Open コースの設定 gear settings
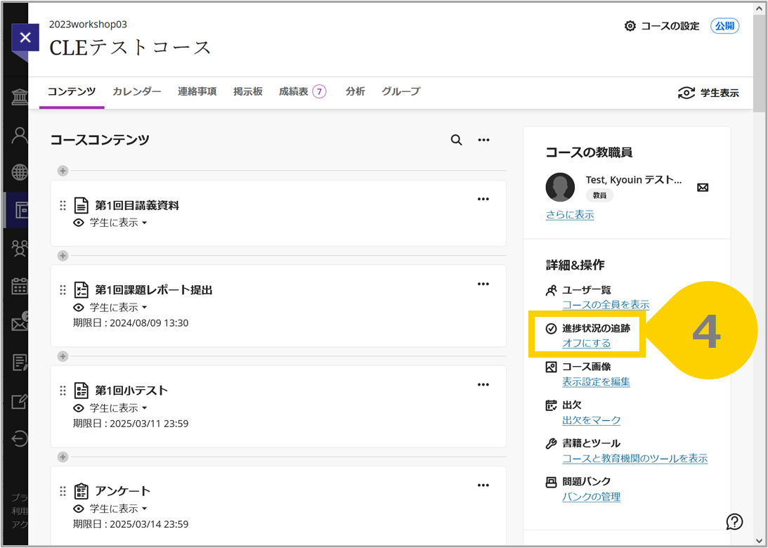 [662, 26]
